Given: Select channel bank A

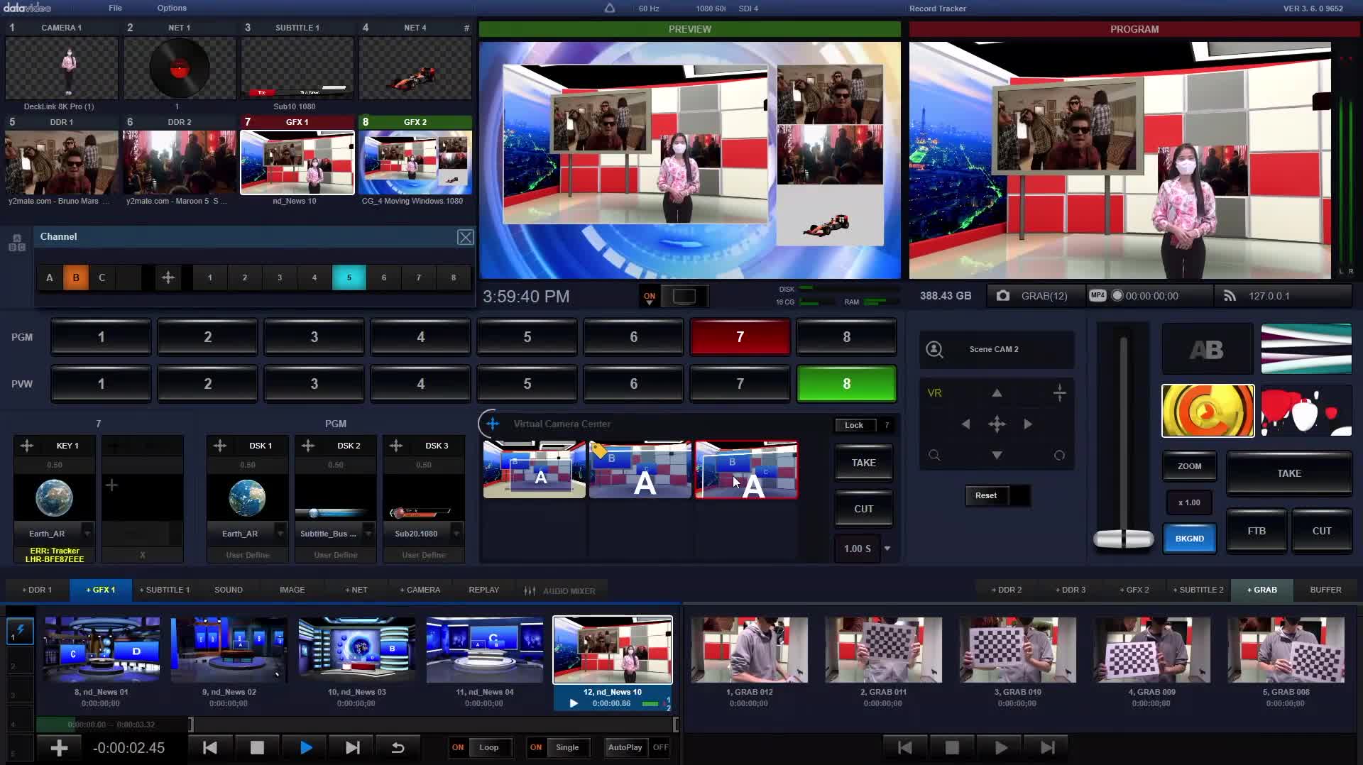Looking at the screenshot, I should coord(50,277).
